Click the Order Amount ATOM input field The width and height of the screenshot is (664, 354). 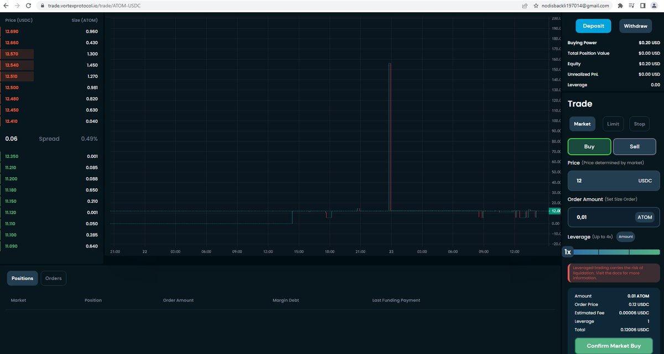(x=614, y=217)
